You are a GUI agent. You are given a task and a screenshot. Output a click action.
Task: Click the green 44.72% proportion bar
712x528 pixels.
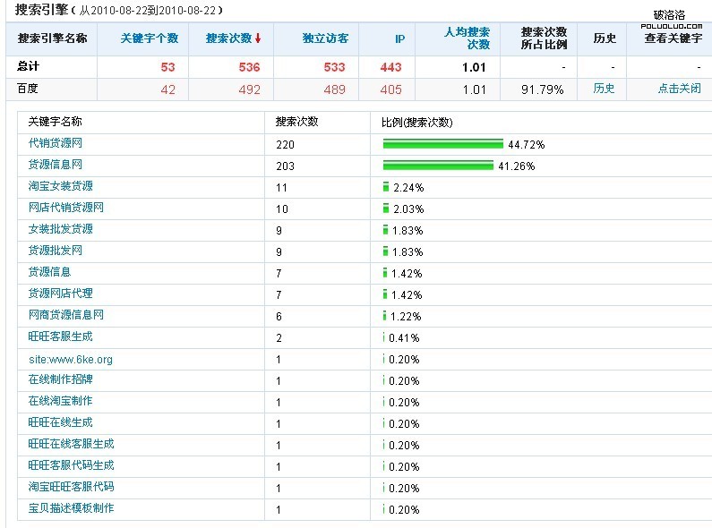click(442, 143)
